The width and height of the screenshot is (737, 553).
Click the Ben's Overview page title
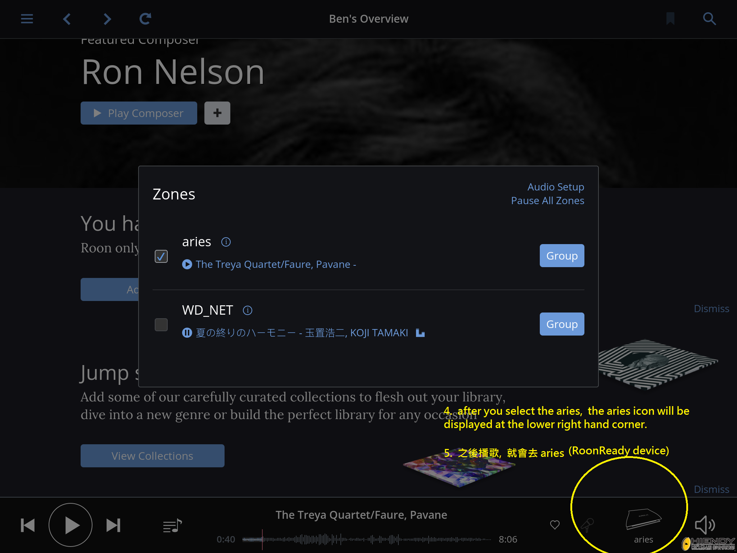pos(368,19)
